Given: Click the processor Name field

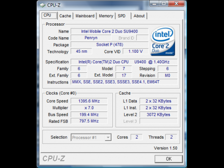Looking at the screenshot, I should pos(110,31).
